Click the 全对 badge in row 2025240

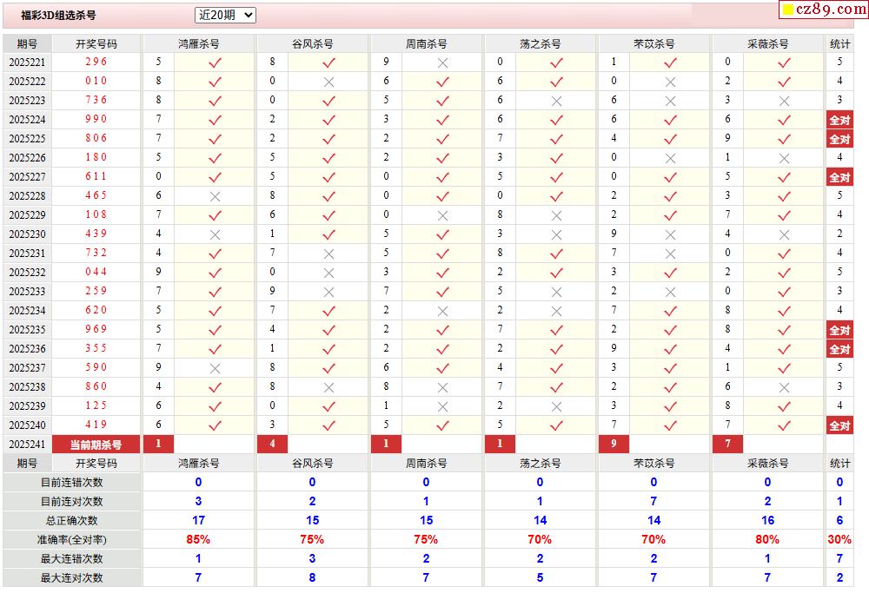click(839, 425)
